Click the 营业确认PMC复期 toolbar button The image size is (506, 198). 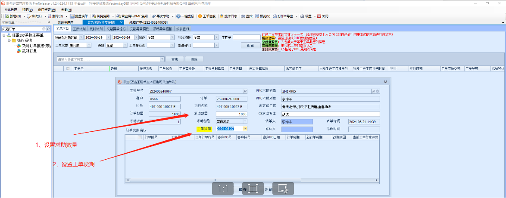[x=132, y=16]
